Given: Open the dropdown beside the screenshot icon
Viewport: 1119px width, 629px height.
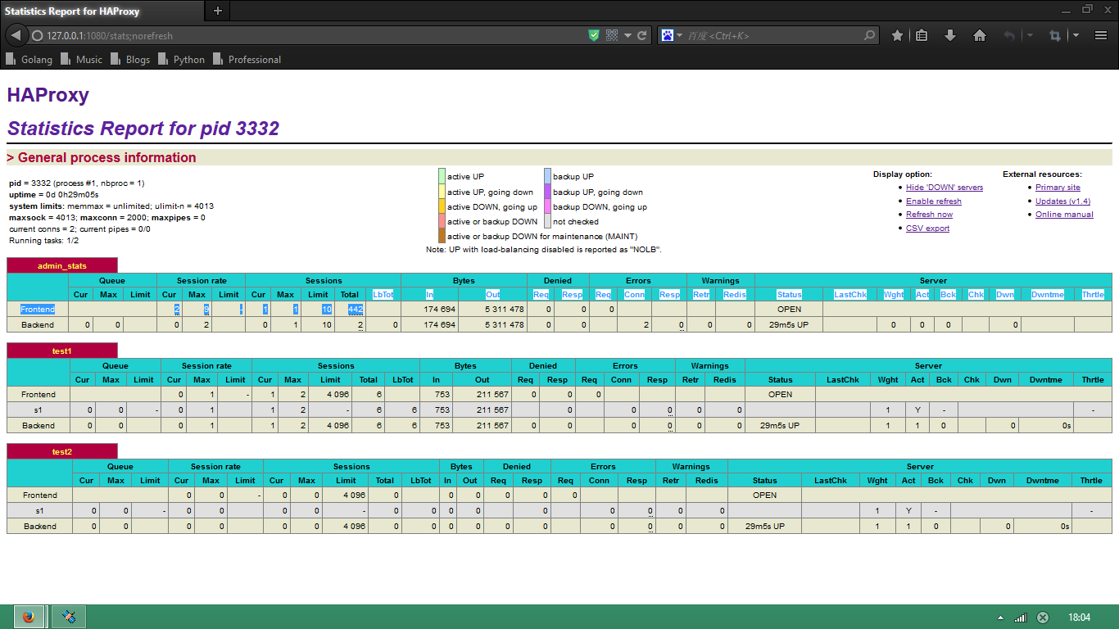Looking at the screenshot, I should [1074, 35].
